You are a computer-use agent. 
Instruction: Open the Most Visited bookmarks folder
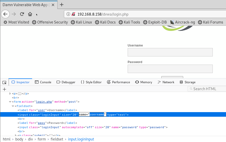tap(16, 22)
